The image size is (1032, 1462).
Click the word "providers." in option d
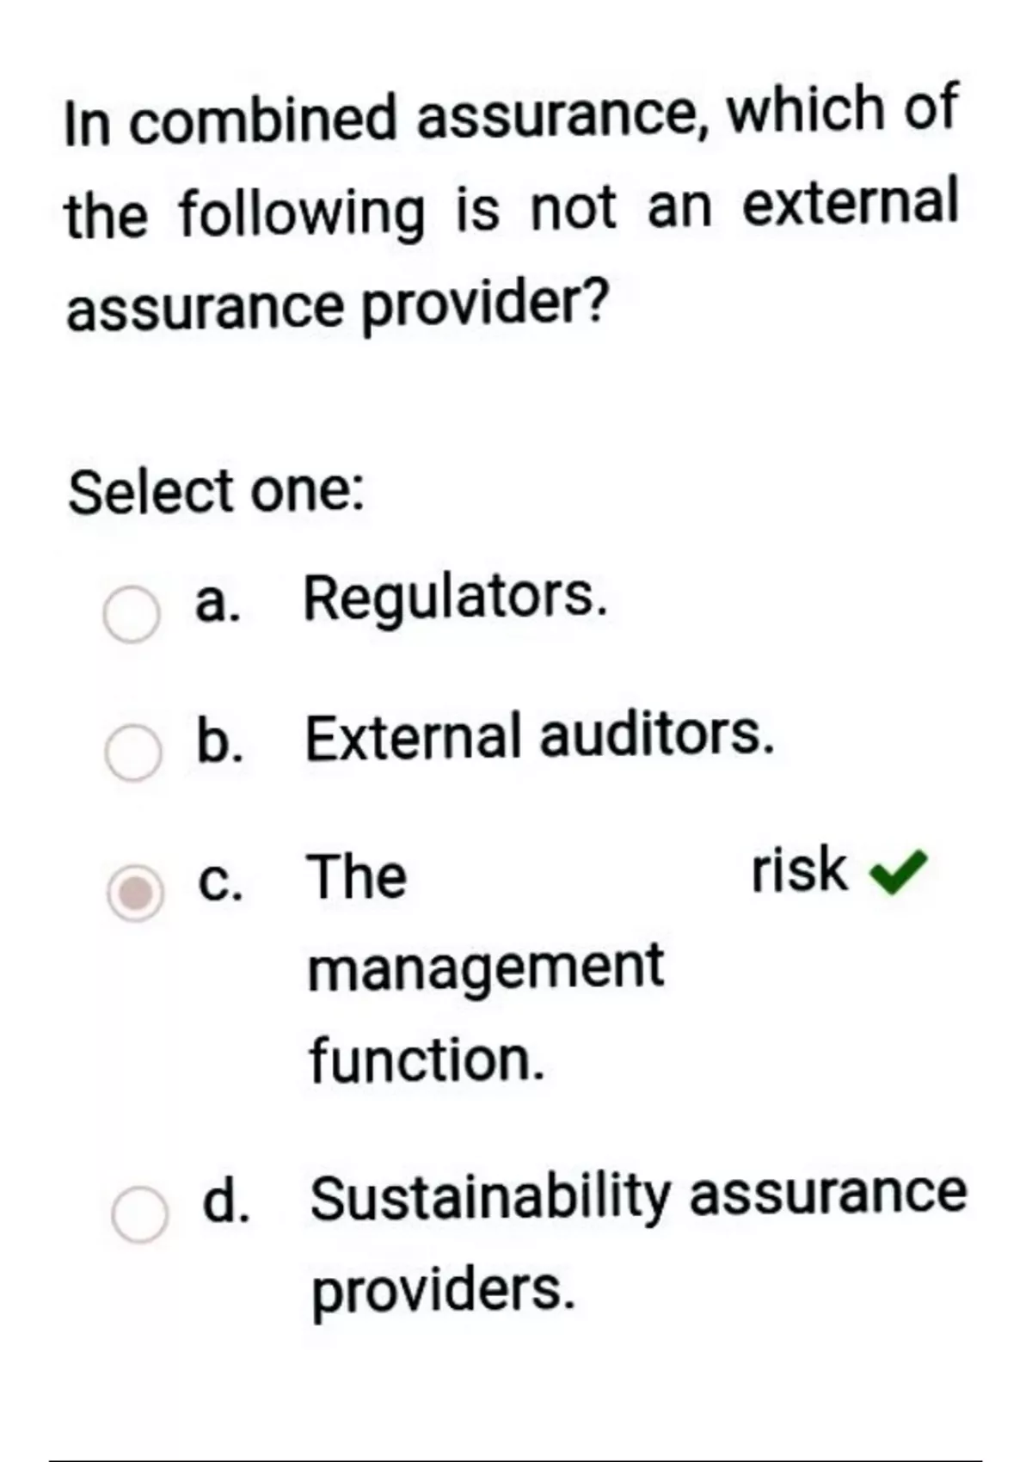[x=442, y=1291]
